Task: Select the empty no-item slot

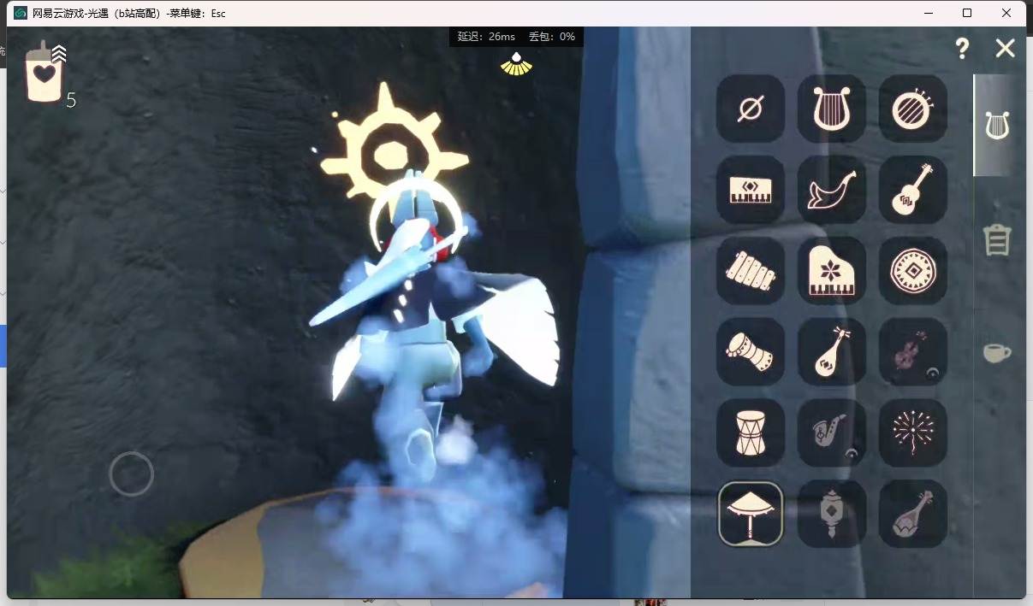Action: (x=751, y=109)
